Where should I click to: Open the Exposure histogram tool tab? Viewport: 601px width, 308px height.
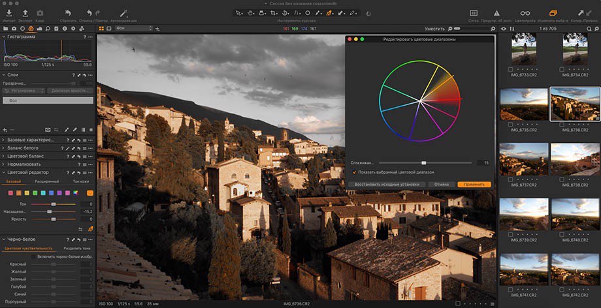(39, 29)
